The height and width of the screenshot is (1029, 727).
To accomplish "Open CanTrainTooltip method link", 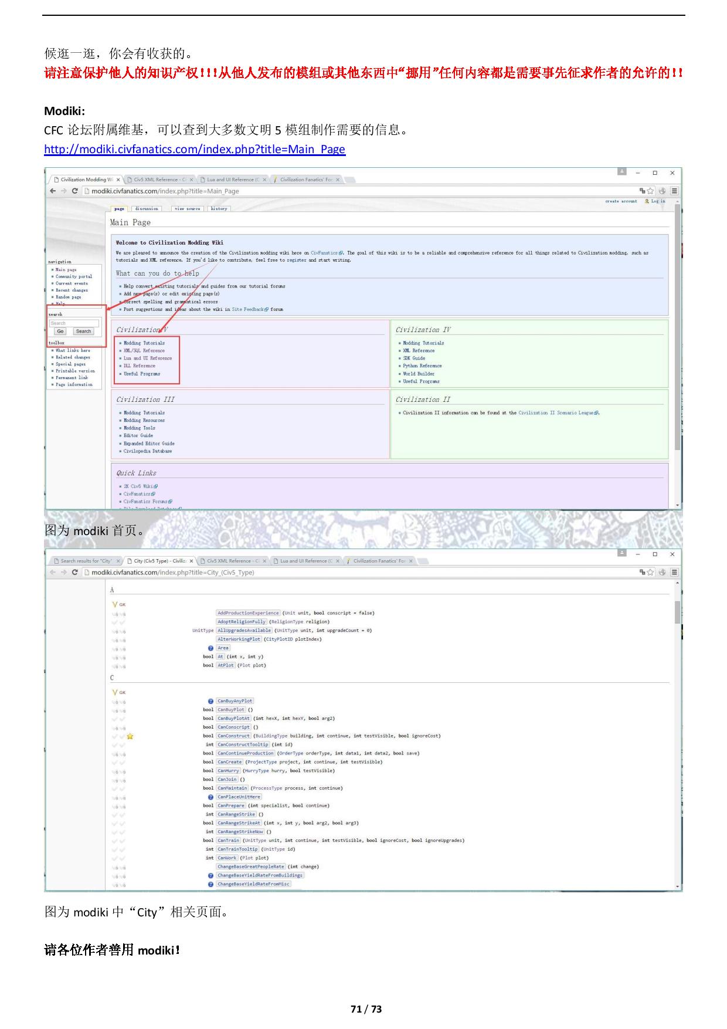I will coord(237,849).
